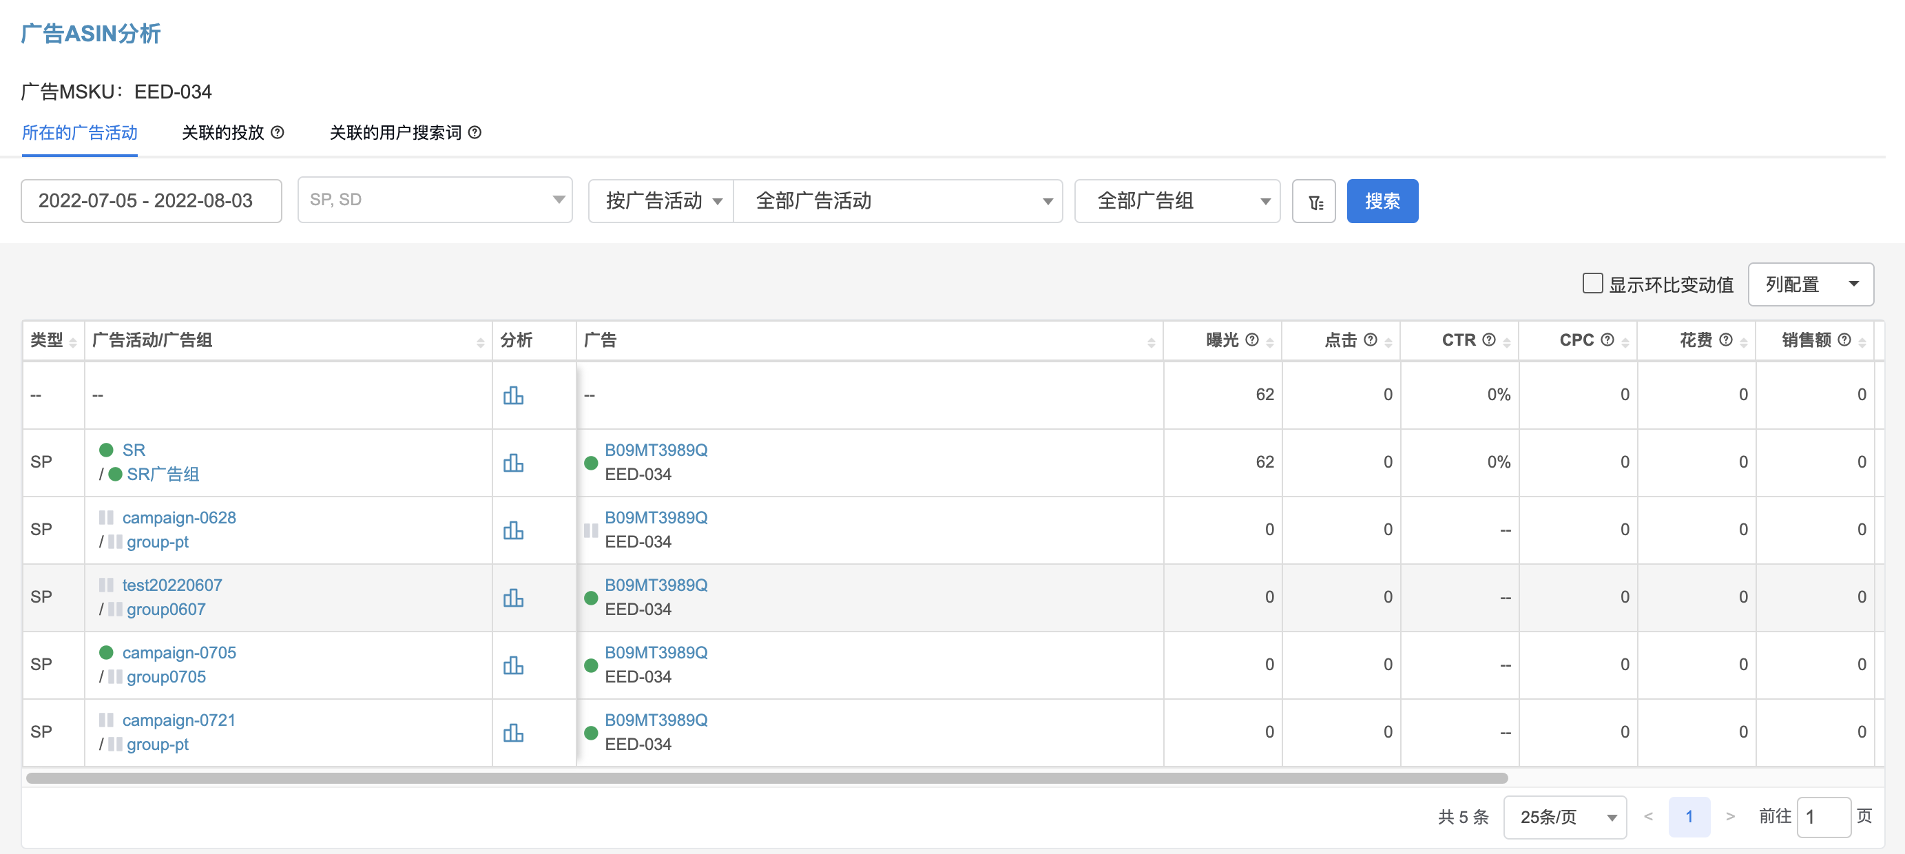Open the SR campaign link
1905x854 pixels.
(134, 450)
